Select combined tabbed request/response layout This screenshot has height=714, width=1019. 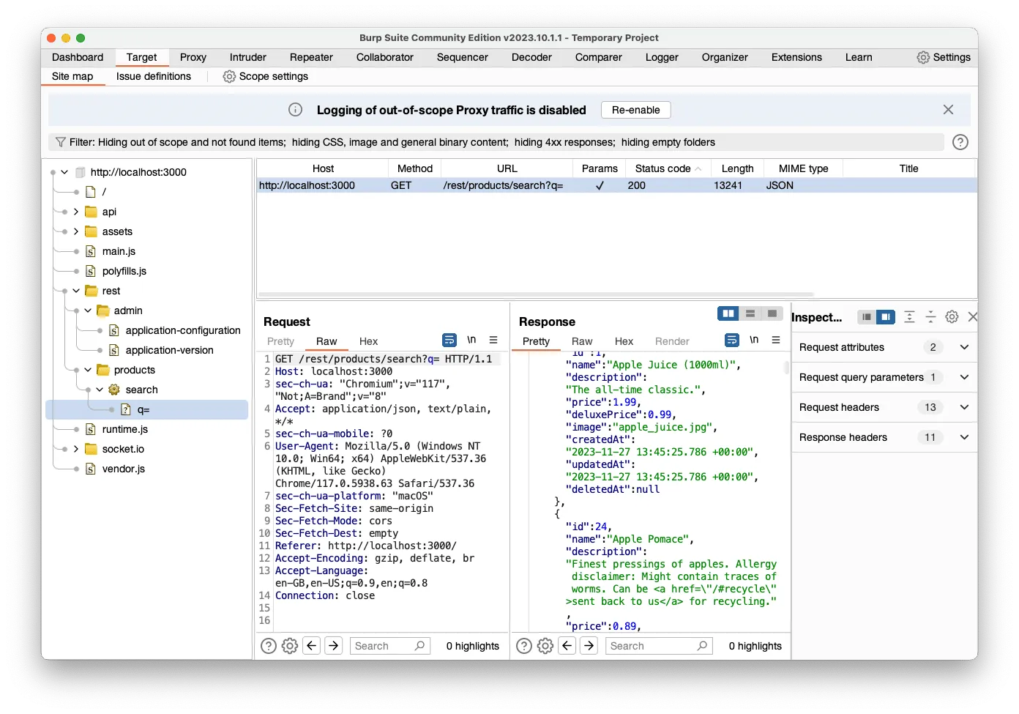click(x=772, y=313)
